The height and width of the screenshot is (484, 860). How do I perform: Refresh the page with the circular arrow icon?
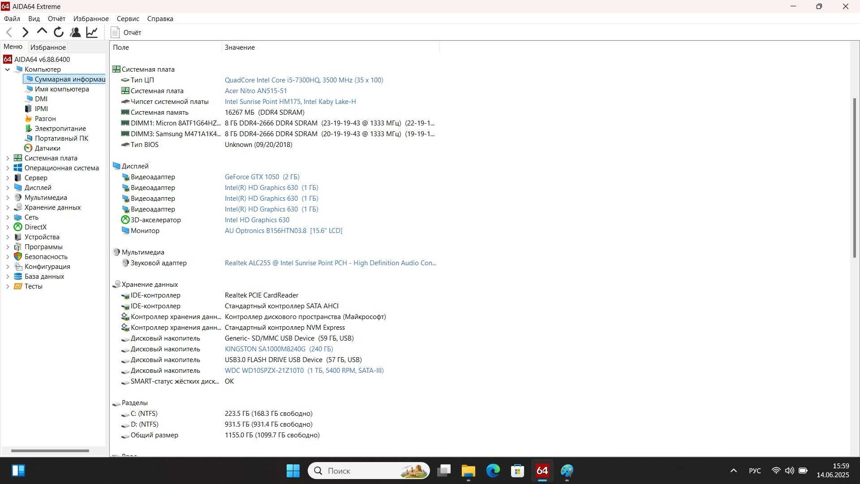[59, 32]
